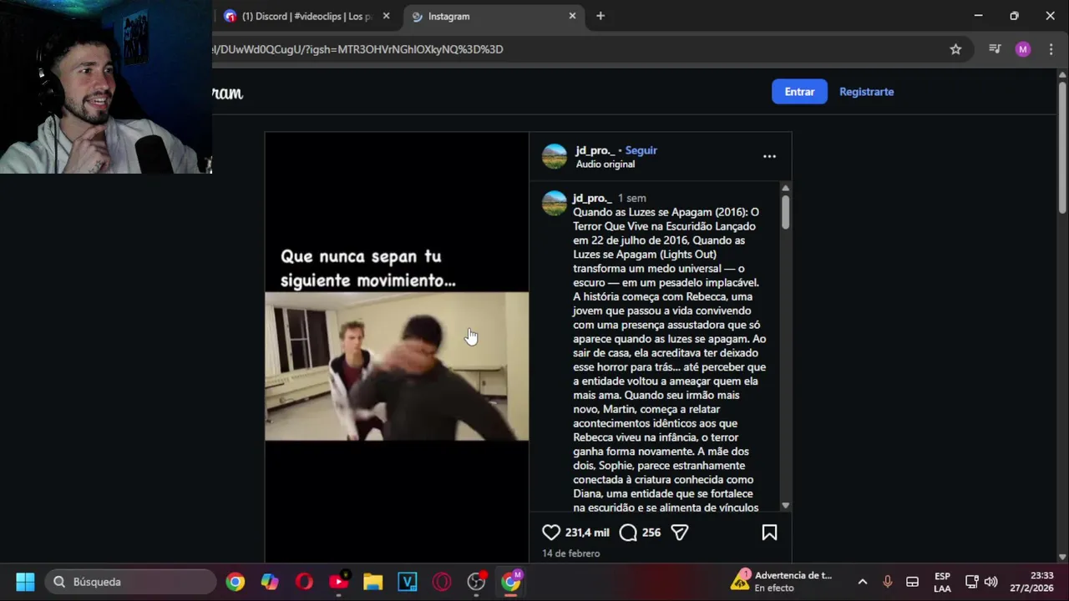Open Google Chrome from the taskbar
Image resolution: width=1069 pixels, height=601 pixels.
(x=236, y=582)
